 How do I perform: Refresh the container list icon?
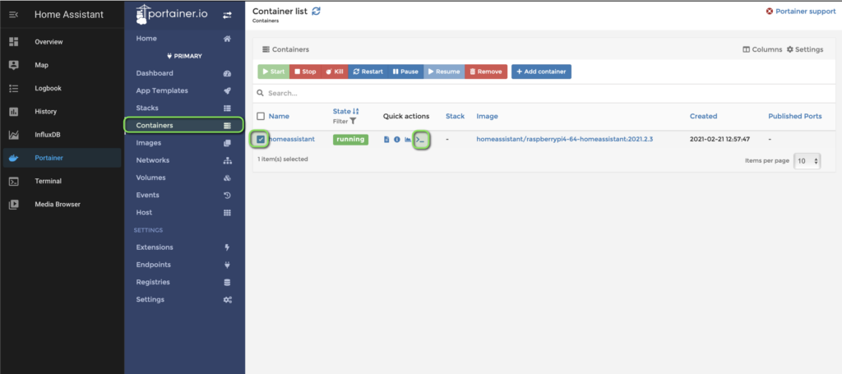[x=317, y=11]
